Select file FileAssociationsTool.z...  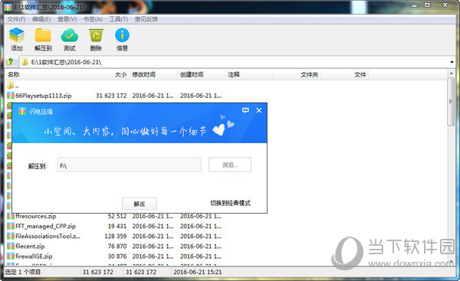pos(48,236)
